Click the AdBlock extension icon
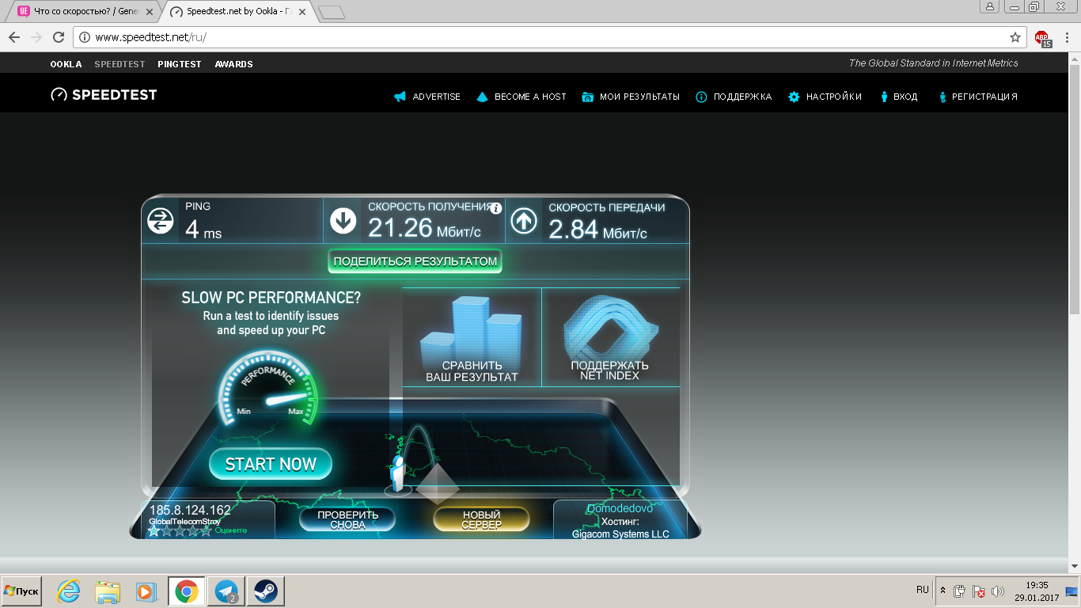 [1044, 38]
